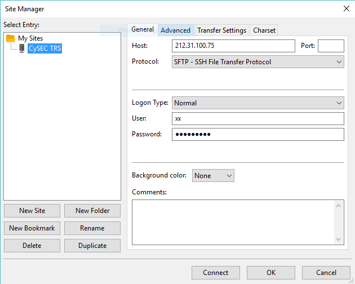Create a New Folder
The height and width of the screenshot is (284, 355).
pos(92,211)
